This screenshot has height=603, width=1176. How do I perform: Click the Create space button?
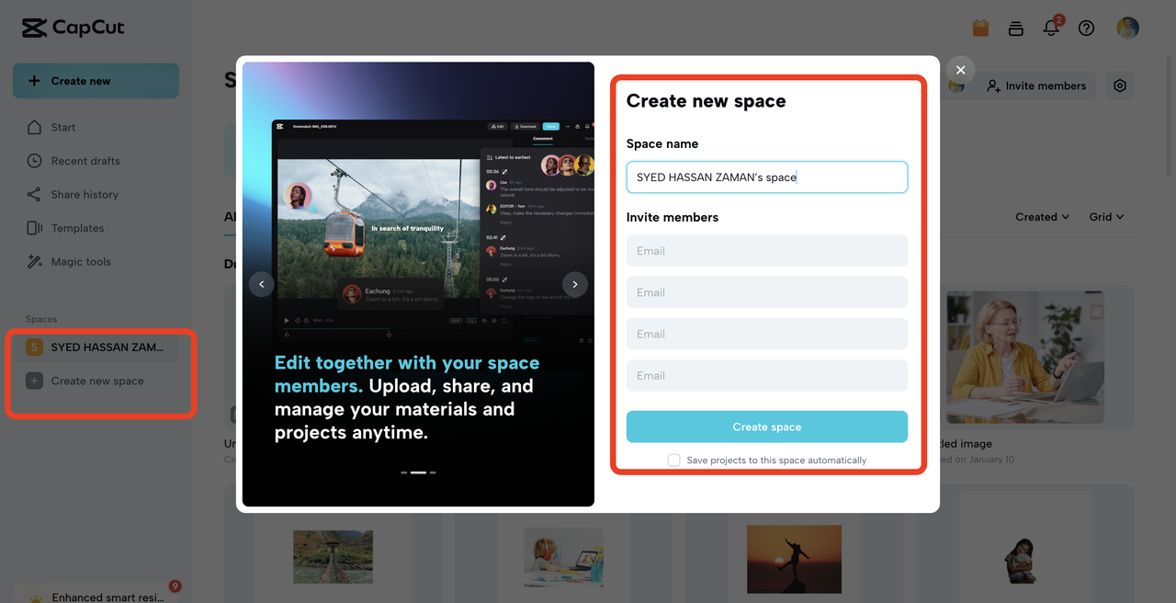(767, 427)
